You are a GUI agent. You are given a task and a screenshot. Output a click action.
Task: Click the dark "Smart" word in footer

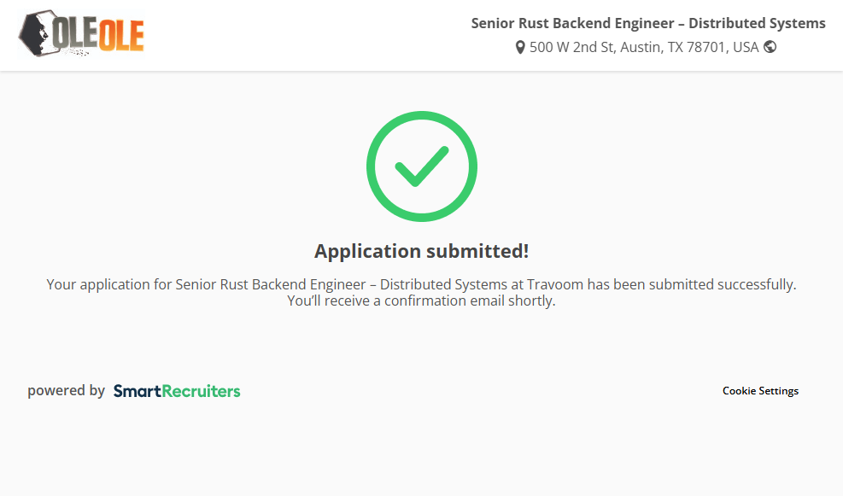click(x=138, y=391)
